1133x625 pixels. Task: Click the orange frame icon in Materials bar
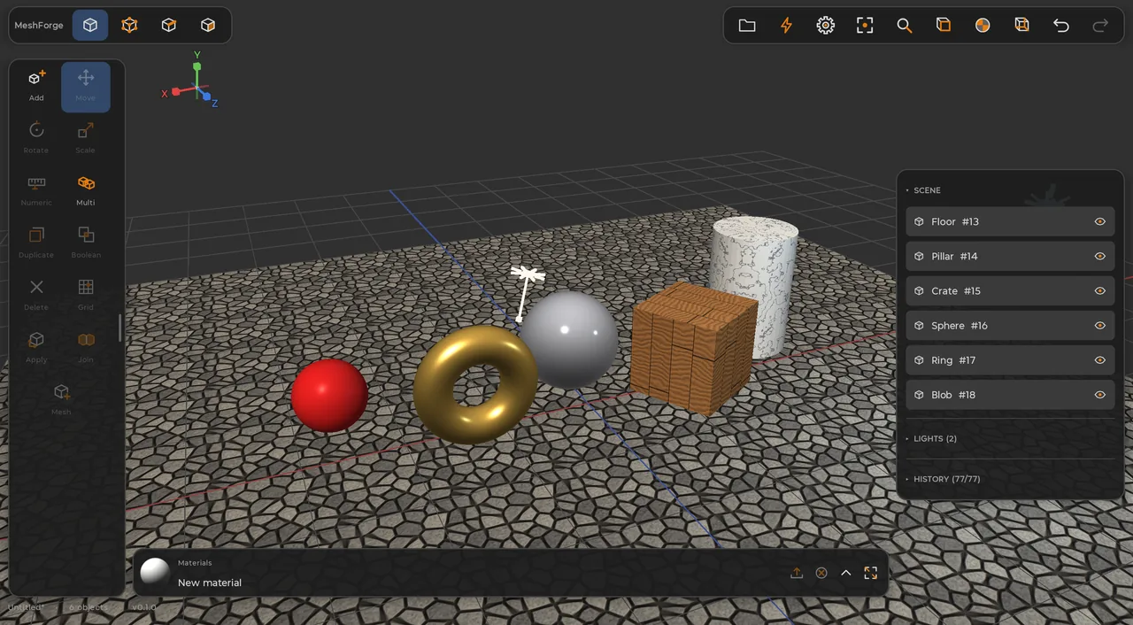tap(871, 573)
